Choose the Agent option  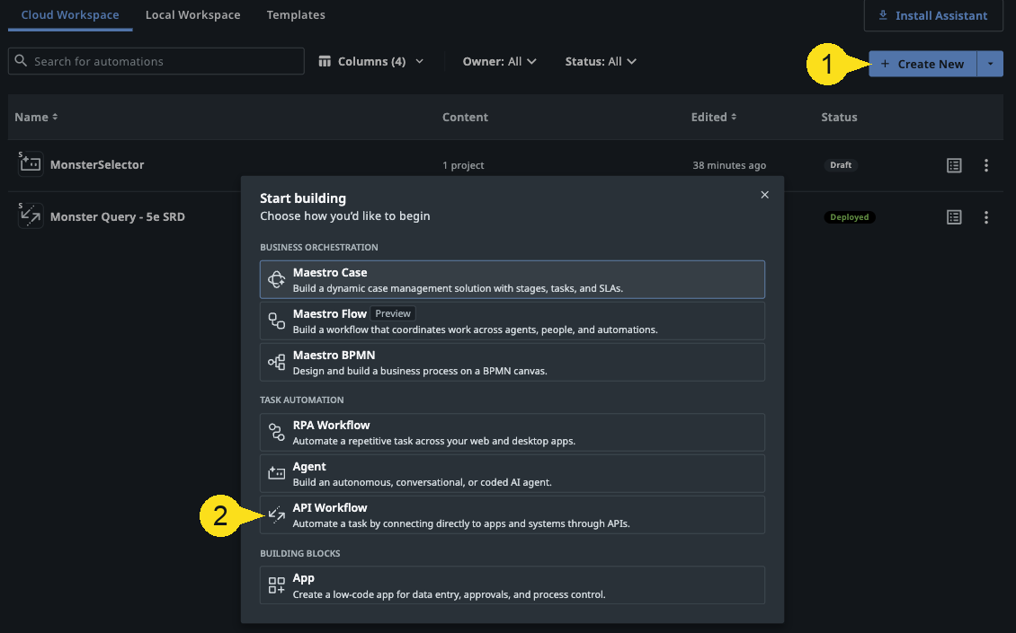click(512, 474)
